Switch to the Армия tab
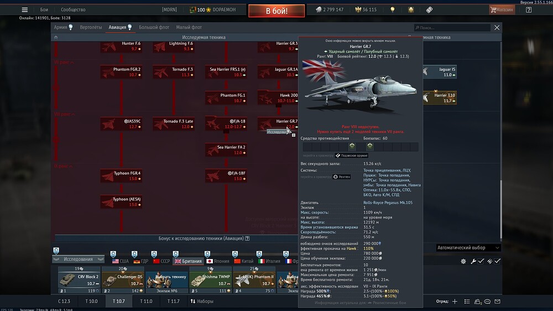Viewport: 553px width, 311px height. 63,27
